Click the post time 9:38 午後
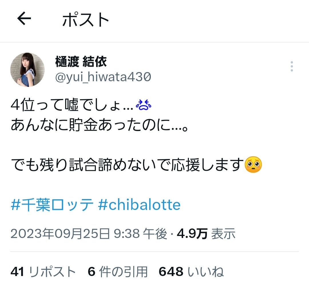Screen dimensions: 309x288 point(140,234)
